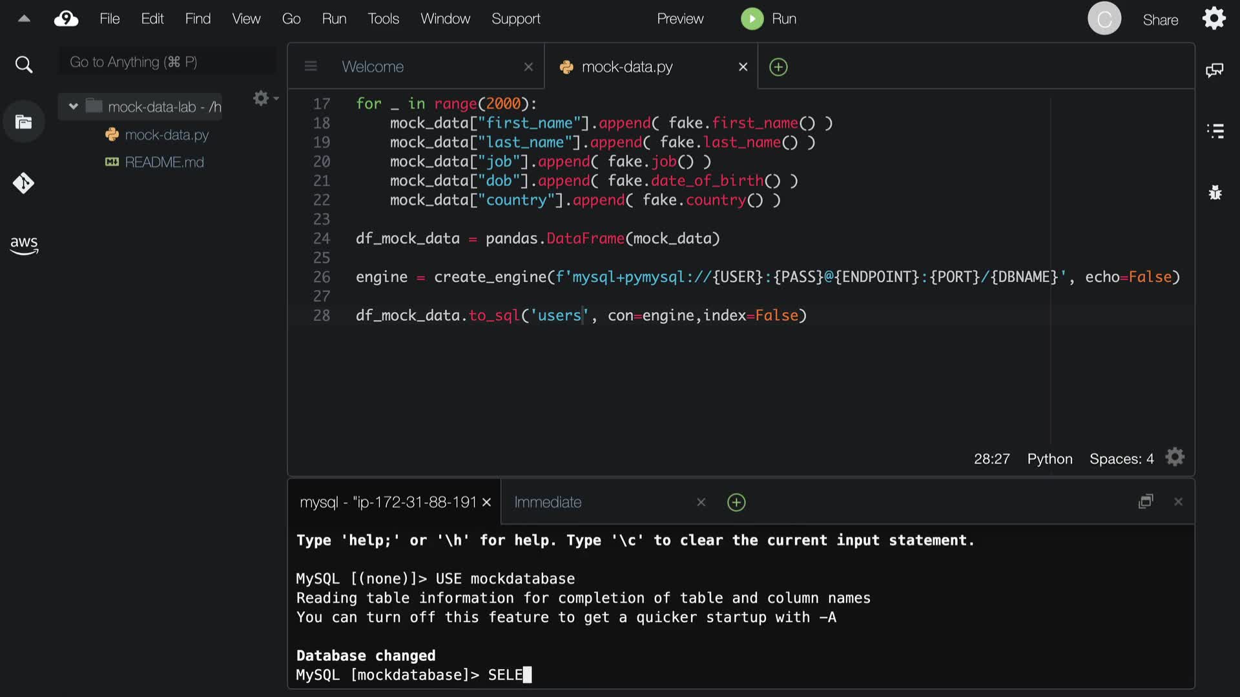Screen dimensions: 1240x697
Task: Open the search panel magnifier icon
Action: (x=24, y=65)
